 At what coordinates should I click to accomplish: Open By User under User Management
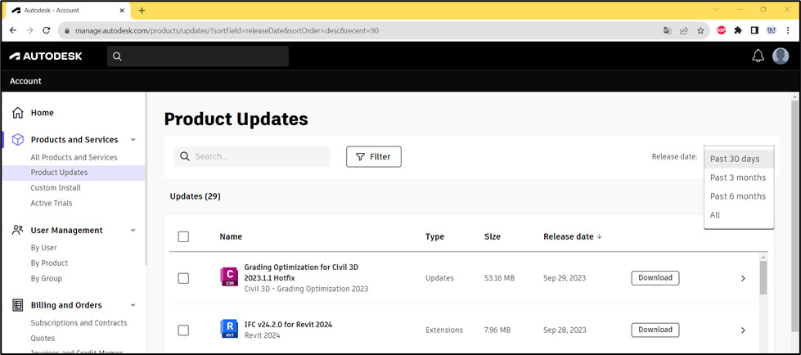44,248
